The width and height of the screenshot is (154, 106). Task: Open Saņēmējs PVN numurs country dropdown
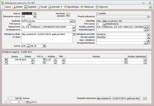(29, 24)
